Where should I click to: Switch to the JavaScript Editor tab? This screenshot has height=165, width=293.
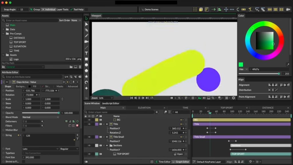pos(110,103)
